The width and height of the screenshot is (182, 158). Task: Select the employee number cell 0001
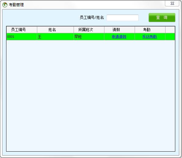[22, 37]
